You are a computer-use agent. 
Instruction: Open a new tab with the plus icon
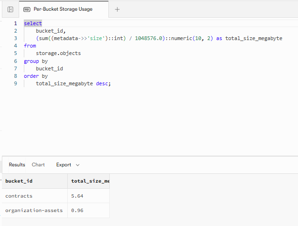point(117,9)
